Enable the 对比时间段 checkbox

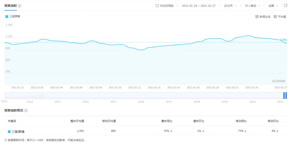click(x=157, y=6)
